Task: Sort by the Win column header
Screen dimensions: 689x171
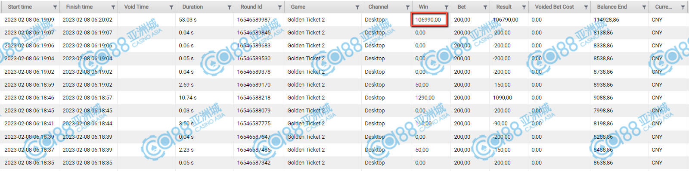Action: (423, 7)
